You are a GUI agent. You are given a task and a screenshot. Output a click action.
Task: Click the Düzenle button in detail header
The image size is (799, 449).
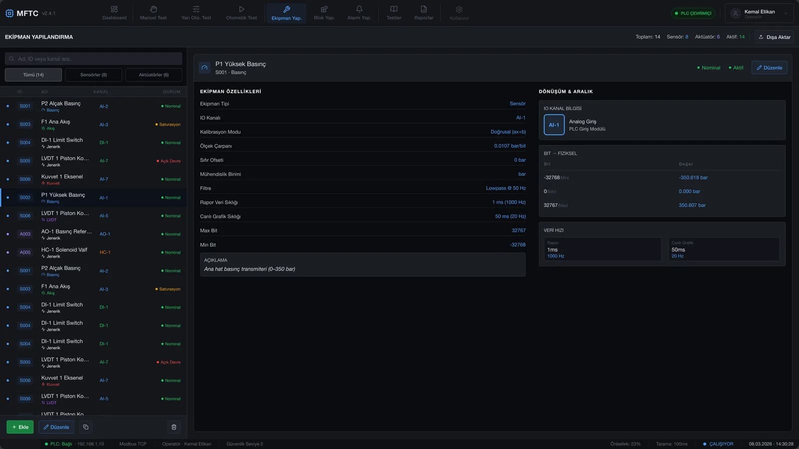pyautogui.click(x=770, y=68)
